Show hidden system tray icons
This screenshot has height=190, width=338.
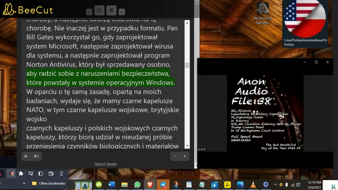(x=276, y=185)
